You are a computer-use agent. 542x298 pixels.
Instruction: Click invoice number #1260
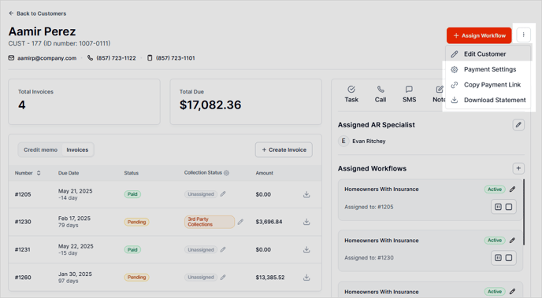click(x=23, y=278)
